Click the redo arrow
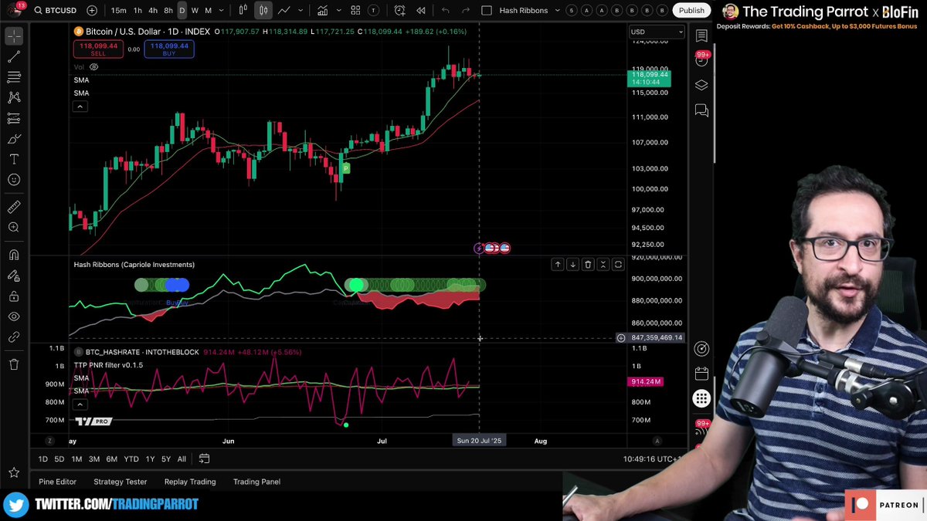The height and width of the screenshot is (521, 927). coord(466,11)
